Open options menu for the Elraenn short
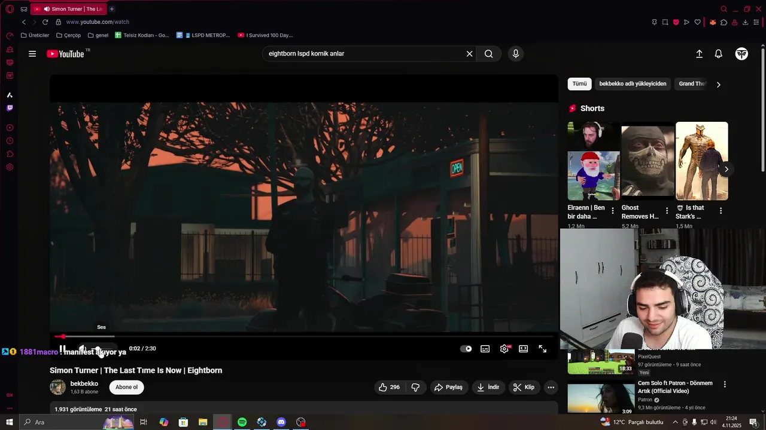The width and height of the screenshot is (766, 430). pos(613,211)
